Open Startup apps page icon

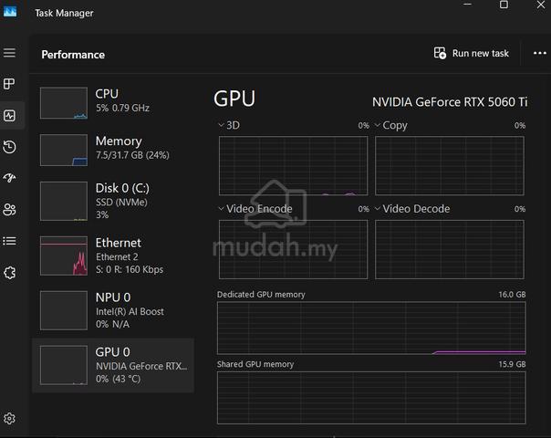pos(9,178)
